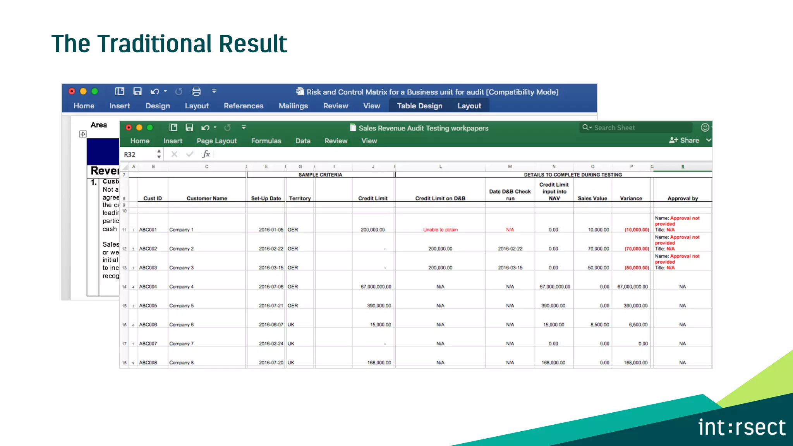Click the Excel undo icon
Image resolution: width=793 pixels, height=446 pixels.
[x=205, y=127]
